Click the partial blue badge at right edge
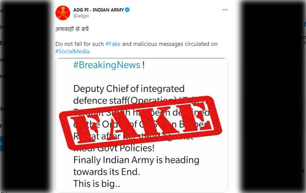 [x=305, y=24]
